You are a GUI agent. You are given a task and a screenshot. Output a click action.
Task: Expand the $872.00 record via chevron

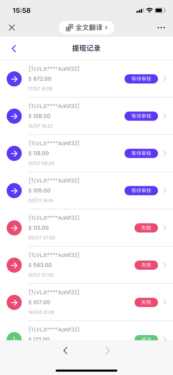165,79
